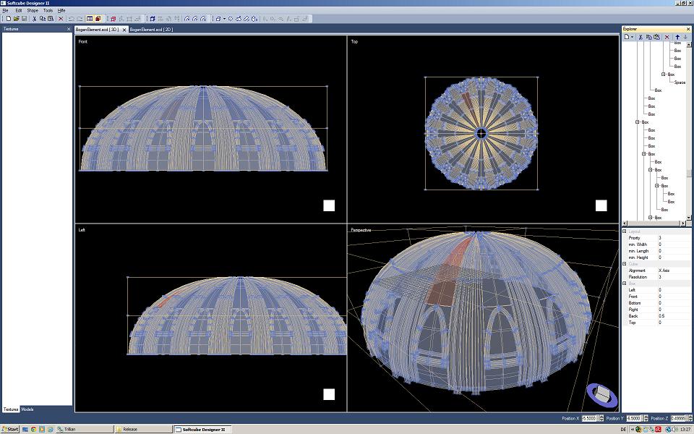Viewport: 694px width, 434px height.
Task: Click the Cut scissors icon in main toolbar
Action: 34,18
